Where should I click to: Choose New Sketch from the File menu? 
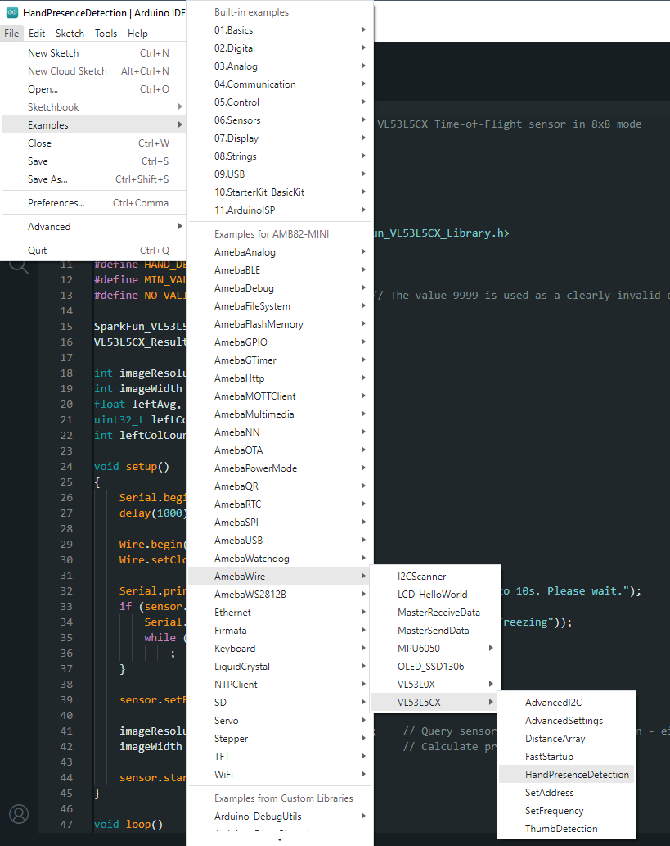[x=53, y=53]
